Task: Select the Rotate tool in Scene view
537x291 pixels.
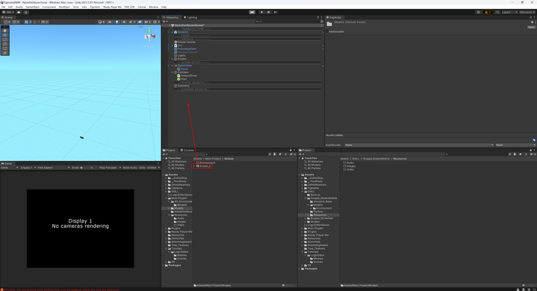Action: coord(5,39)
